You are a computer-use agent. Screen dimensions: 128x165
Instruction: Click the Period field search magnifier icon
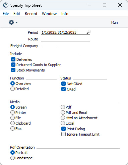(89, 32)
